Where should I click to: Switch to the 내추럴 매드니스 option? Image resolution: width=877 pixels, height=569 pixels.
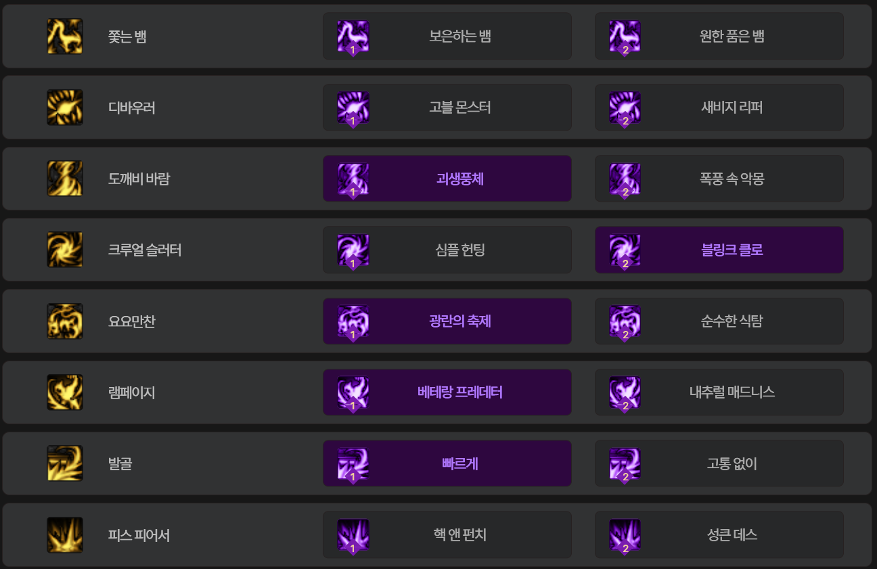719,392
